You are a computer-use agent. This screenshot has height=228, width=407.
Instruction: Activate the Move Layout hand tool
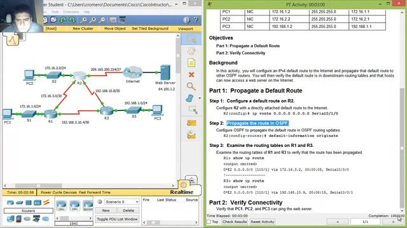(191, 51)
